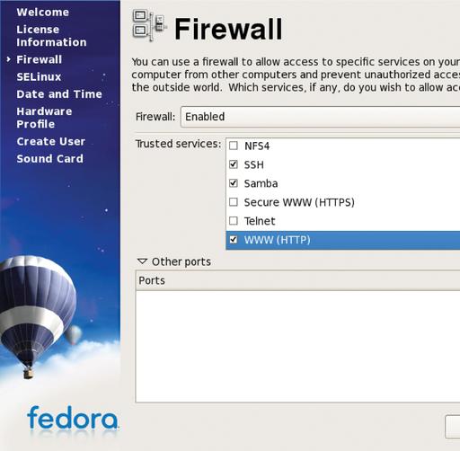Click the Ports column header
Viewport: 460px width, 451px height.
(x=297, y=280)
